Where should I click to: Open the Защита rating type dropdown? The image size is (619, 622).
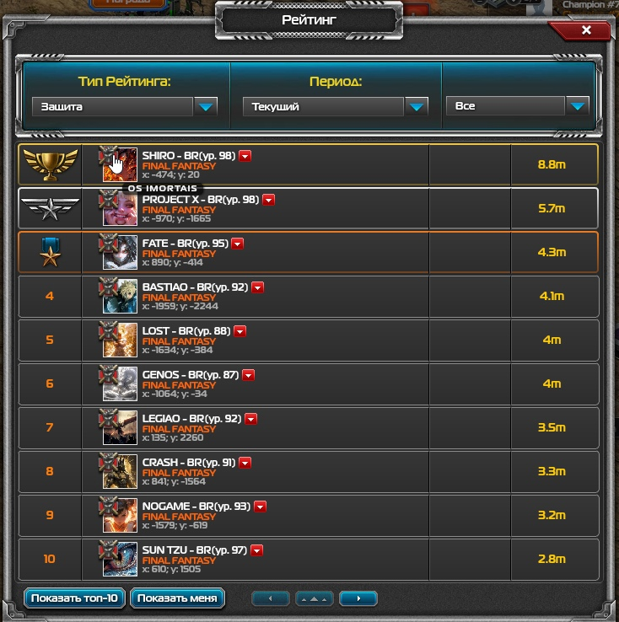pyautogui.click(x=125, y=106)
